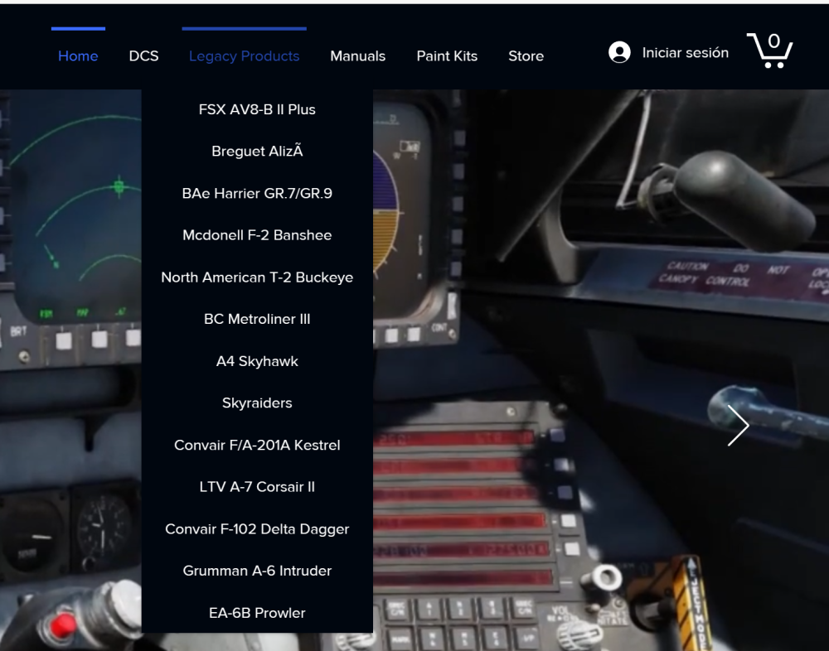Select LTV A-7 Corsair II
829x651 pixels.
point(257,487)
